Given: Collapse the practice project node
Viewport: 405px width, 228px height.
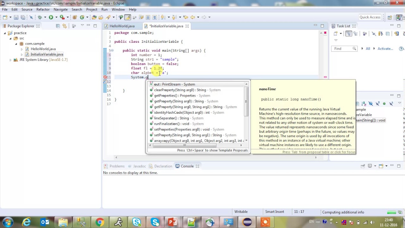Looking at the screenshot, I should pyautogui.click(x=5, y=33).
